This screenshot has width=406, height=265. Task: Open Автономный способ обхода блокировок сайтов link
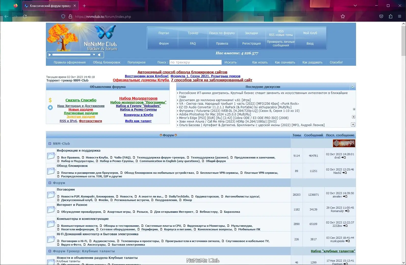tap(182, 72)
